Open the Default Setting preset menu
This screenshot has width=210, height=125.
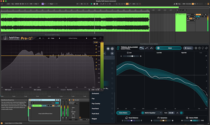[x=73, y=38]
